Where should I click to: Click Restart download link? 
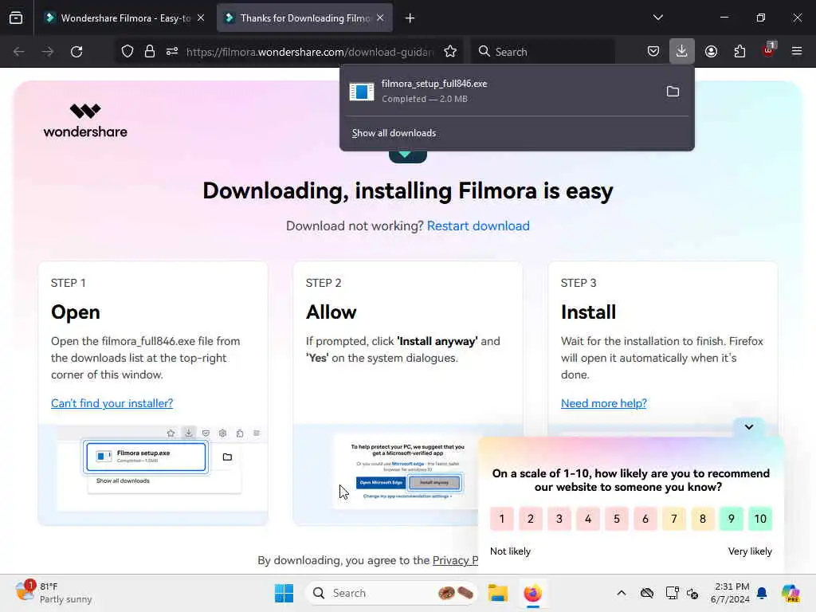pyautogui.click(x=478, y=226)
